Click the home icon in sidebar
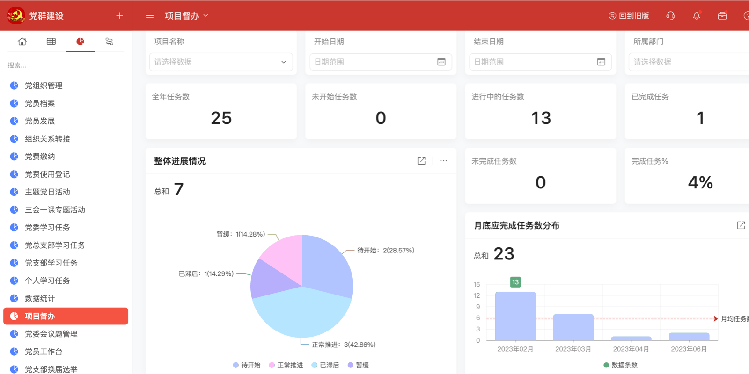This screenshot has width=749, height=374. tap(22, 42)
